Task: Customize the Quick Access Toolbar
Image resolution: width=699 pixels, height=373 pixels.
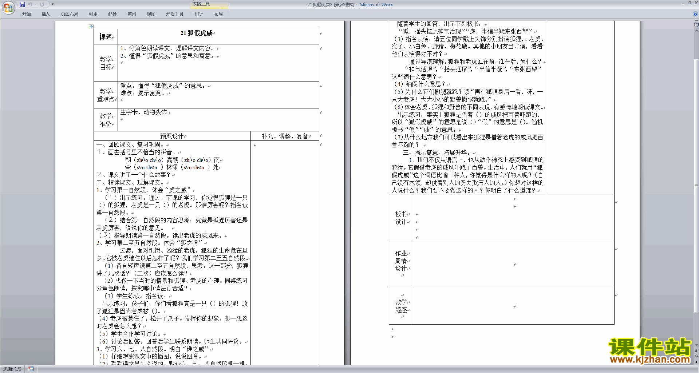Action: (x=52, y=4)
